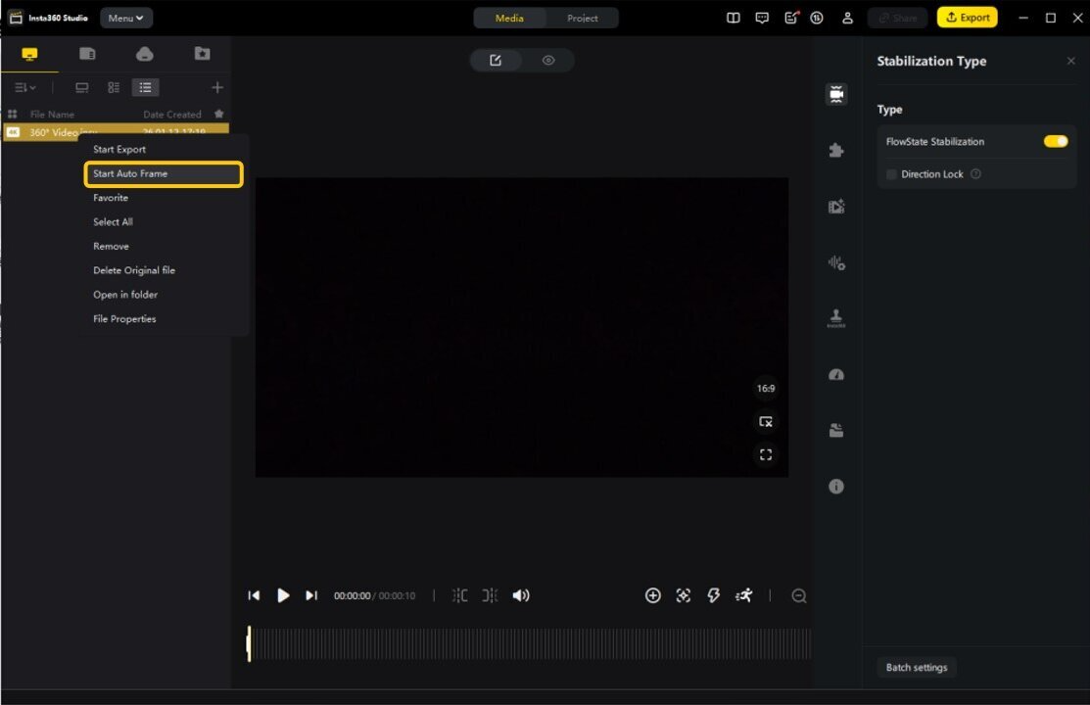Sort by the File Name column
The image size is (1090, 705).
(x=52, y=114)
